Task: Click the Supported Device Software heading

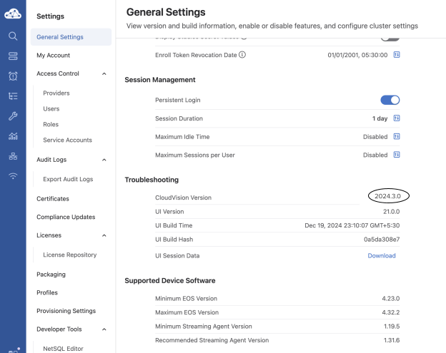Action: pos(170,281)
